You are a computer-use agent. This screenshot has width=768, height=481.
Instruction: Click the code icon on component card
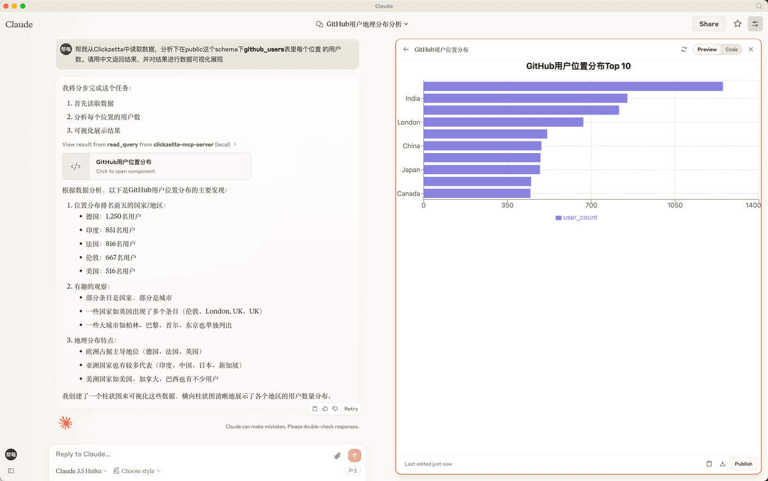[76, 167]
